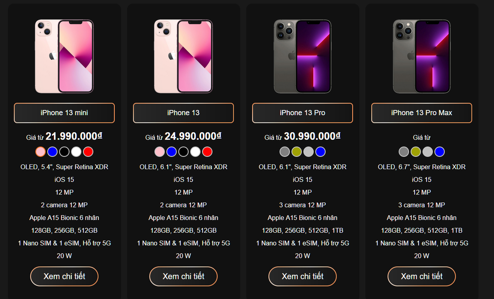This screenshot has width=494, height=299.
Task: Select the silver color swatch for iPhone 13 Pro
Action: 307,151
